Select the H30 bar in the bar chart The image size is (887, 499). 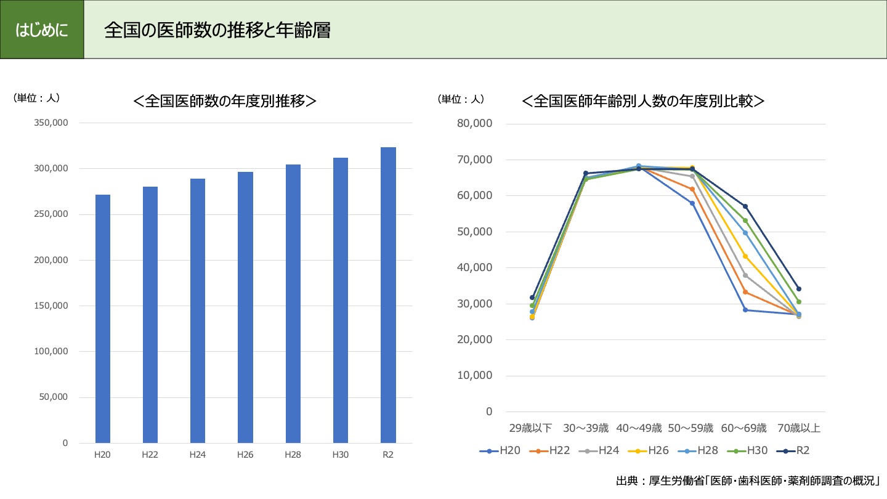(341, 300)
